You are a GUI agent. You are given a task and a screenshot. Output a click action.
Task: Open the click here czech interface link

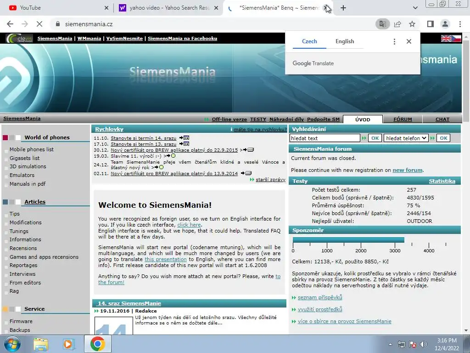click(189, 225)
